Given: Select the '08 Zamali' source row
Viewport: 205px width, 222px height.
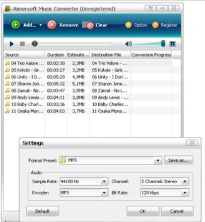Looking at the screenshot, I should click(x=24, y=91).
